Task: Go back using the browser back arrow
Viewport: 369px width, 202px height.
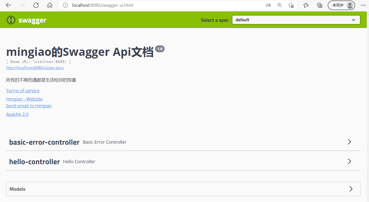Action: click(9, 5)
